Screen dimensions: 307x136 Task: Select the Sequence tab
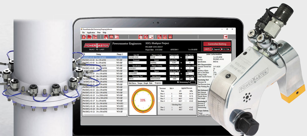[158, 83]
